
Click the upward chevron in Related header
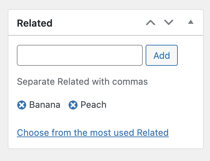150,22
